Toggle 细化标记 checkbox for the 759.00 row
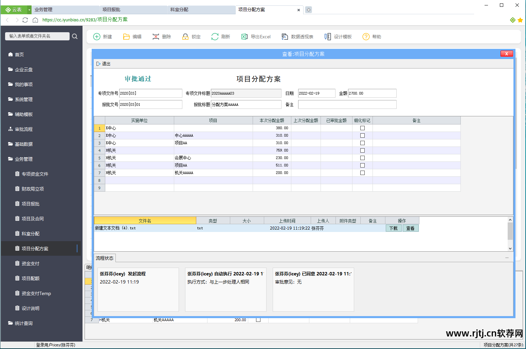 tap(362, 151)
